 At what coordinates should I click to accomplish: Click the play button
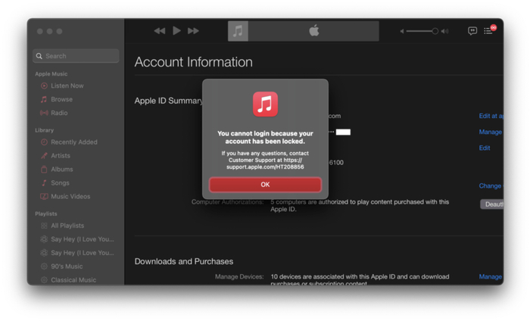pos(176,31)
